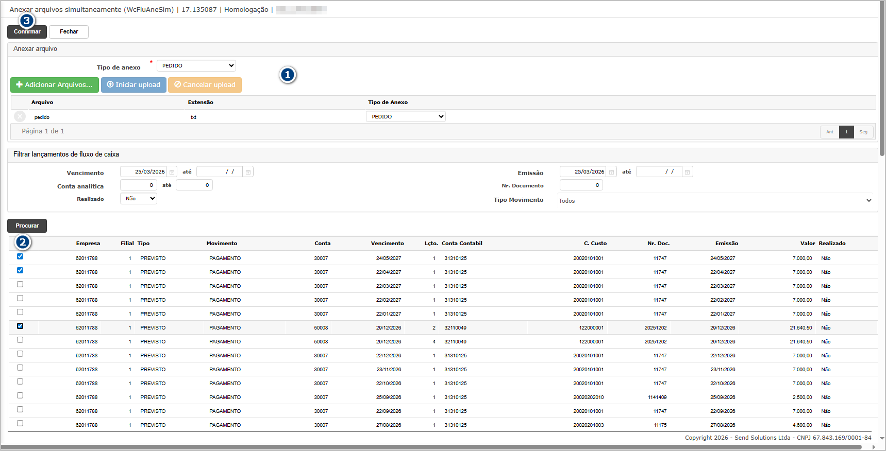Go to next page with Seg
Image resolution: width=886 pixels, height=451 pixels.
[863, 132]
